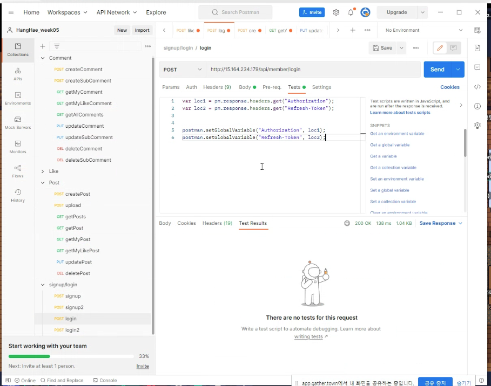Open the user avatar icon
The image size is (491, 386).
[x=365, y=12]
